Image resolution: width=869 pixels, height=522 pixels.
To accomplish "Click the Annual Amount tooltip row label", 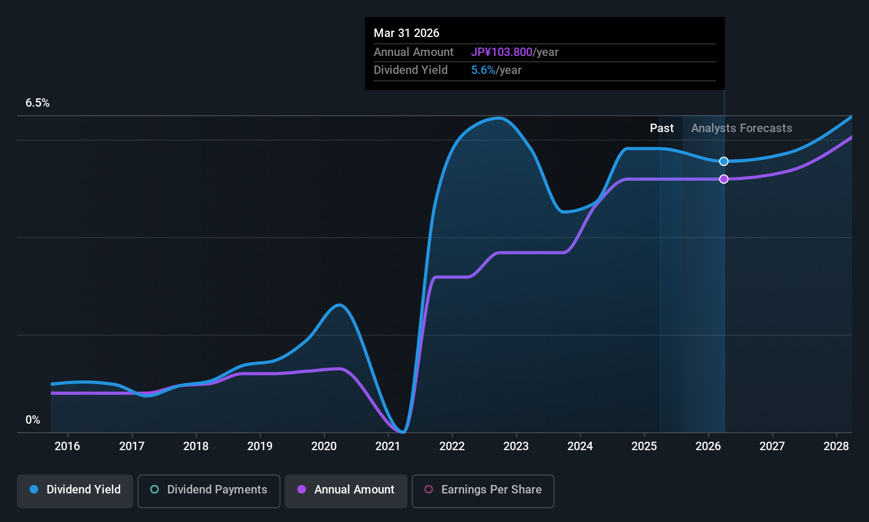I will (413, 52).
